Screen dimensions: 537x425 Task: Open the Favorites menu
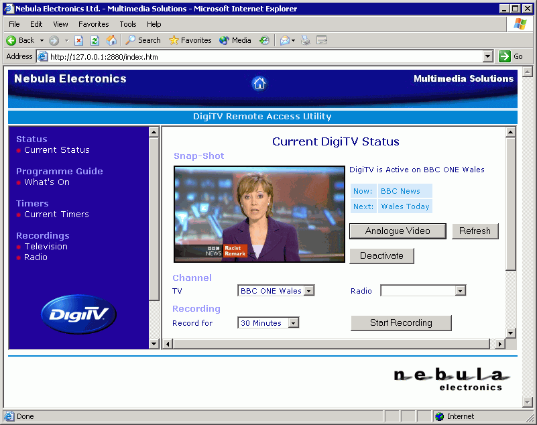click(x=93, y=24)
